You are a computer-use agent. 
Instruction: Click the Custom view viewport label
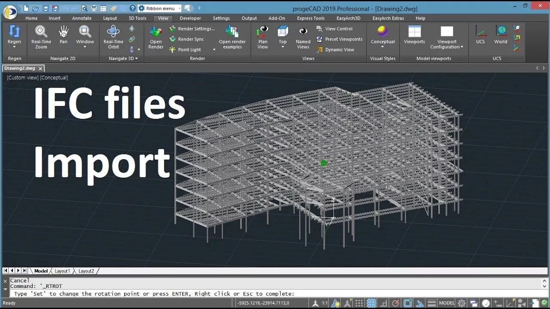click(23, 78)
